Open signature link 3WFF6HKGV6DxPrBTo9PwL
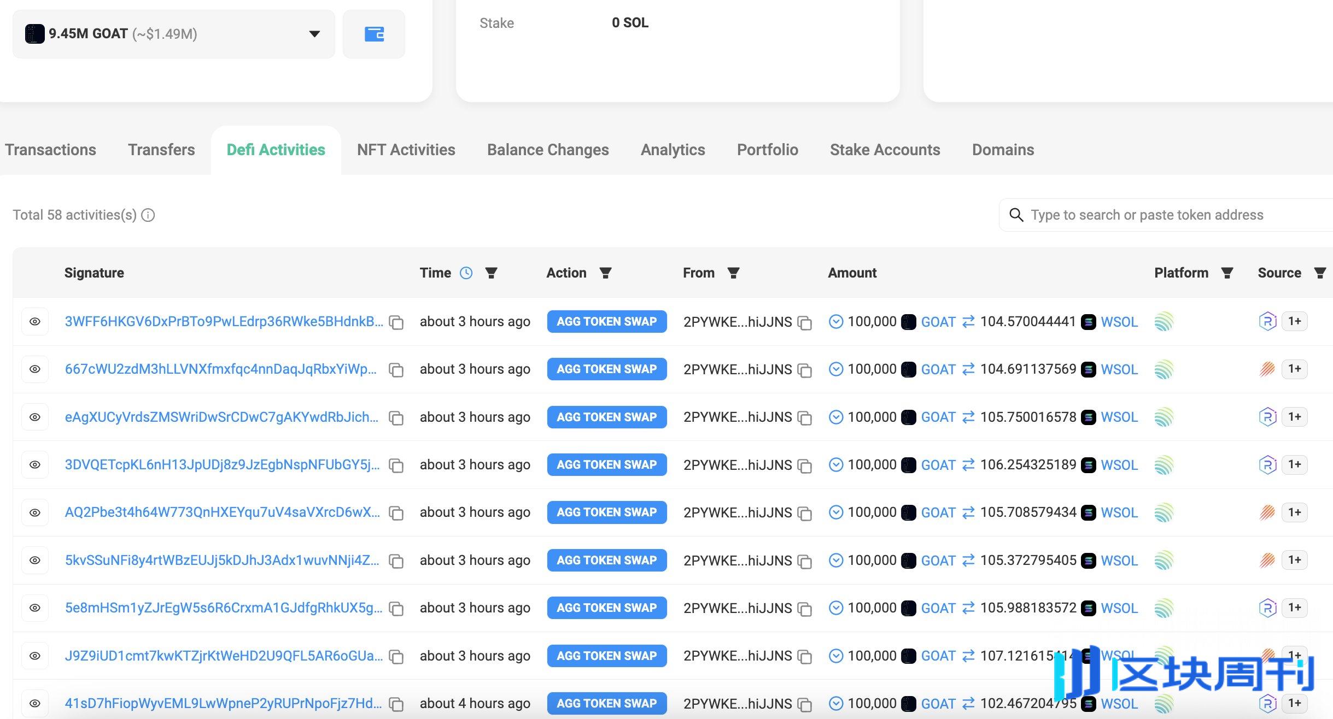 tap(224, 321)
